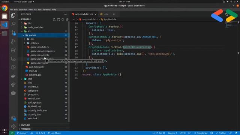This screenshot has height=135, width=240.
Task: Collapse all folders in Explorer
Action: coord(67,19)
